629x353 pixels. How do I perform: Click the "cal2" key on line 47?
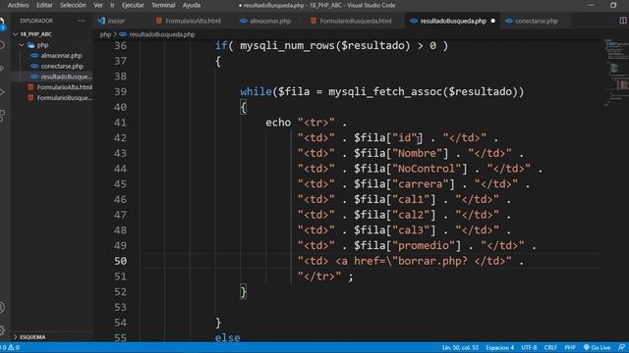point(411,215)
